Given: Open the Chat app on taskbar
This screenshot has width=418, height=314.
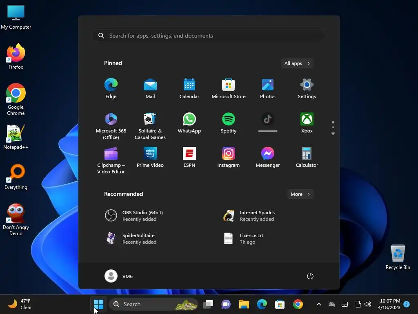Looking at the screenshot, I should (x=226, y=304).
